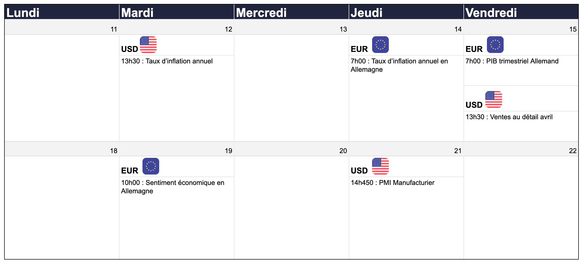Click the USD label on Thursday 21
Image resolution: width=584 pixels, height=264 pixels.
359,171
